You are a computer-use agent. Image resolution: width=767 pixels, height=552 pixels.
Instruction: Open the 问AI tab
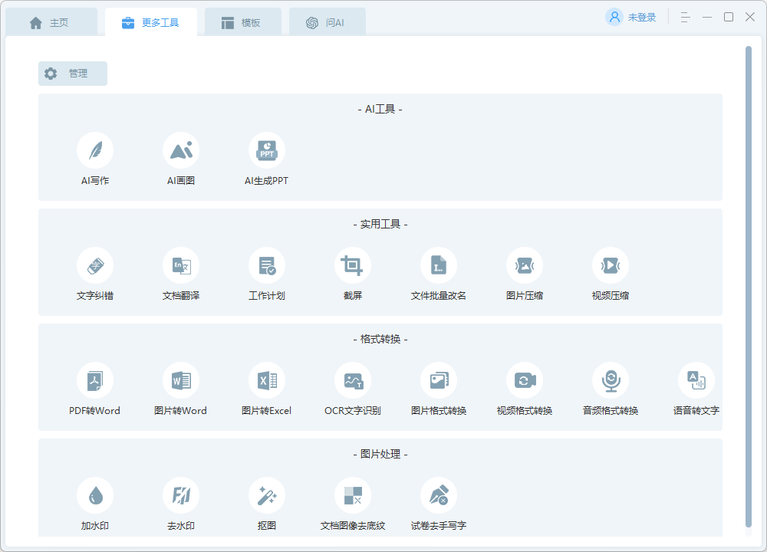click(x=328, y=22)
